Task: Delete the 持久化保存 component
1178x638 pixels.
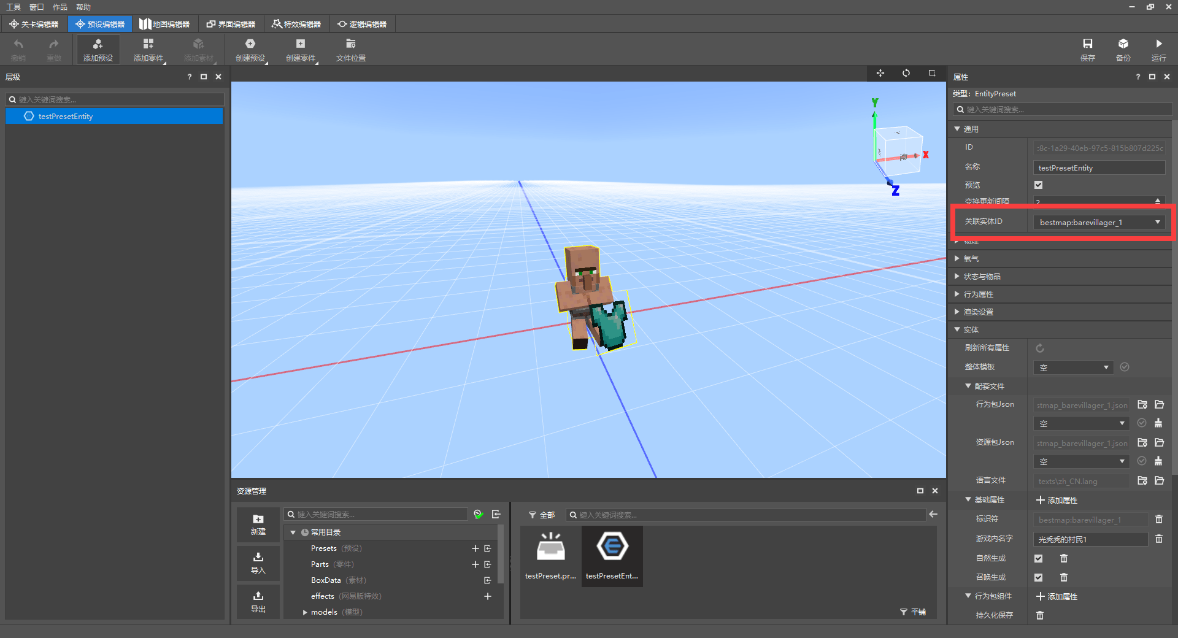Action: pos(1040,615)
